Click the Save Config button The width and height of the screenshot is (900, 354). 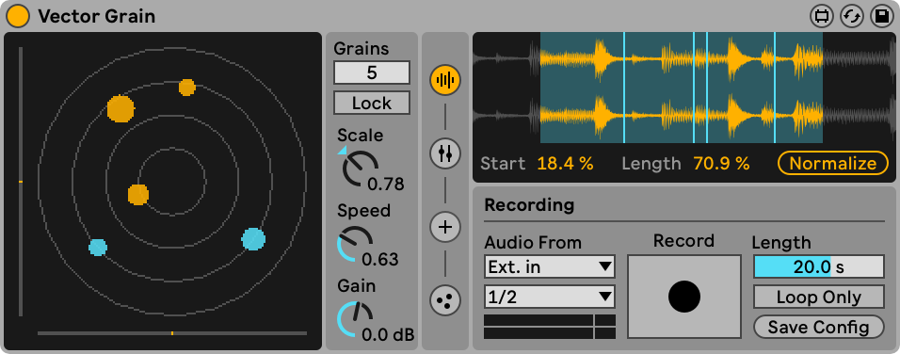[x=818, y=327]
